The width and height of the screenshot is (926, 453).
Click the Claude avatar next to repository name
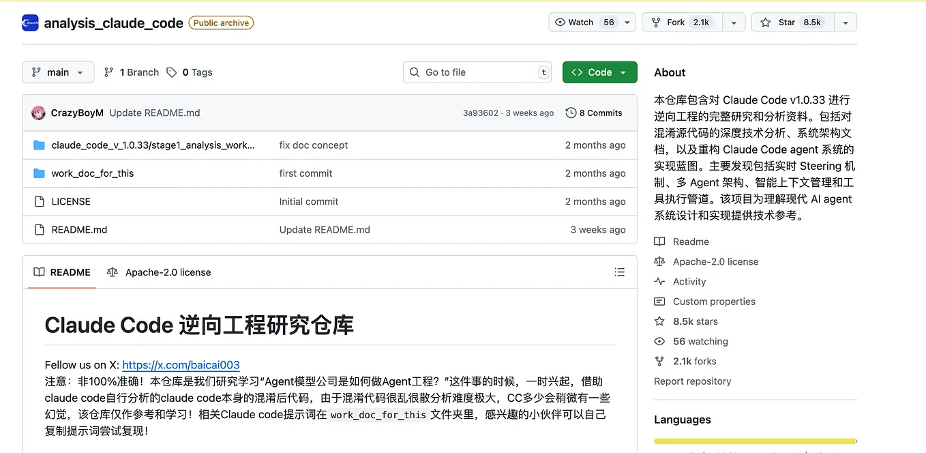[29, 22]
